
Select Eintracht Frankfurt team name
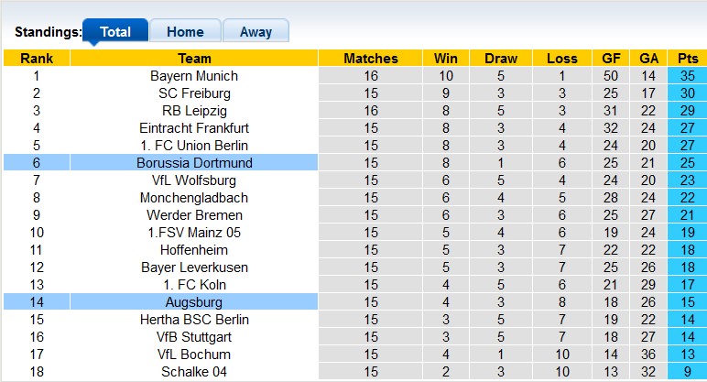click(194, 128)
